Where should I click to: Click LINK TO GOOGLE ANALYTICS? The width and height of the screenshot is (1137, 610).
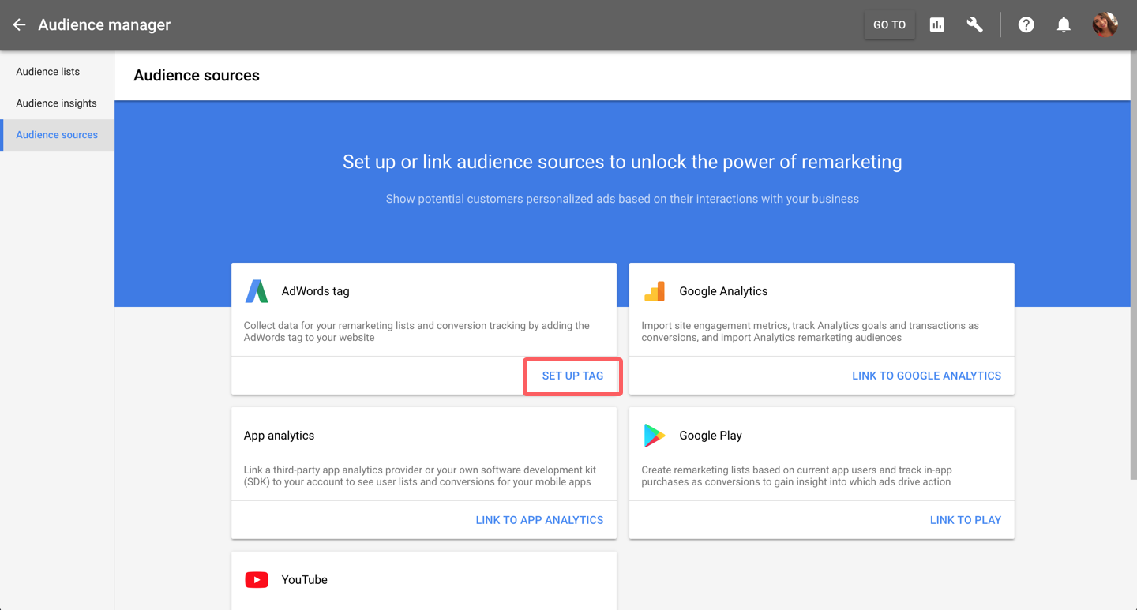(x=926, y=376)
